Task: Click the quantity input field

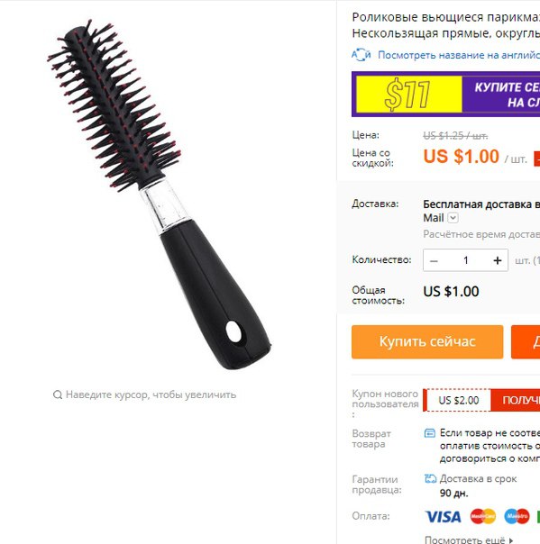Action: tap(466, 260)
